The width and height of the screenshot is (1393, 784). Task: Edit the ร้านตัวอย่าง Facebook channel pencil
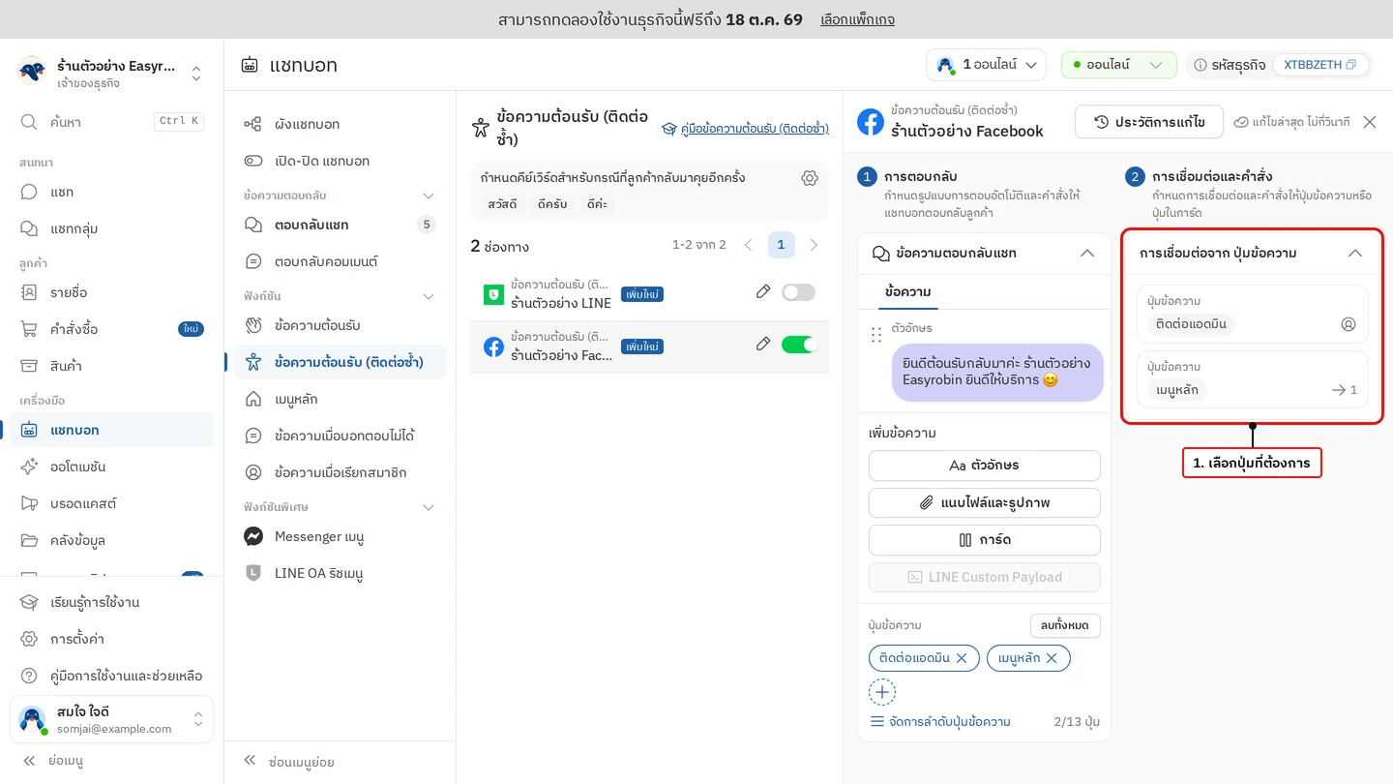click(763, 344)
